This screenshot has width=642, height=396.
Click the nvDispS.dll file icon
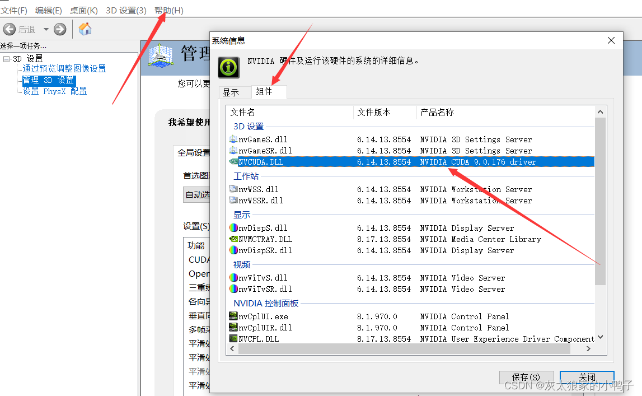pos(233,228)
